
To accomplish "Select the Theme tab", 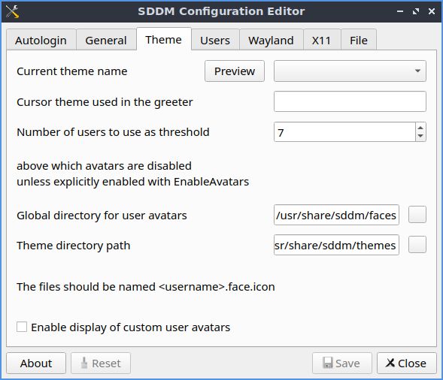I will (x=163, y=39).
